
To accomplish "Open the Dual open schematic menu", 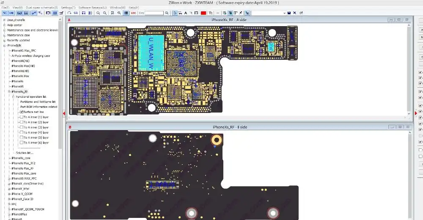I will pos(42,8).
